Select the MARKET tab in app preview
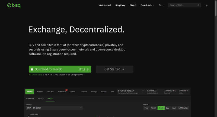The width and height of the screenshot is (217, 117). (30, 92)
